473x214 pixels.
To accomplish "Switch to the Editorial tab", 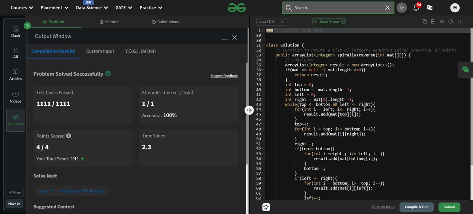I will click(x=110, y=22).
